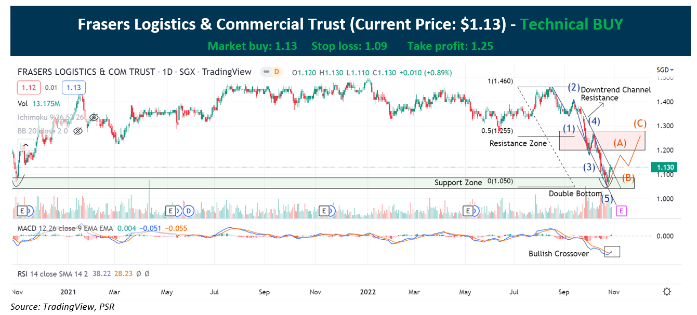Click the 1.200 price axis label
Viewport: 697px width, 315px height.
tap(664, 150)
